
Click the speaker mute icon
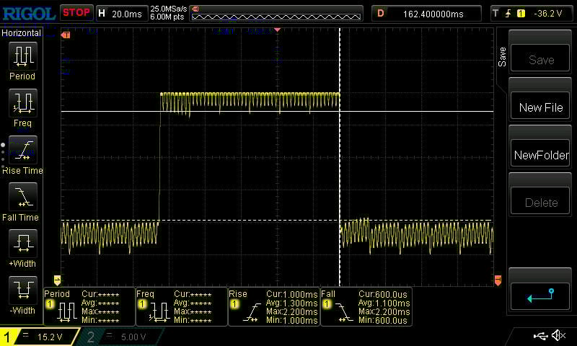click(x=558, y=336)
